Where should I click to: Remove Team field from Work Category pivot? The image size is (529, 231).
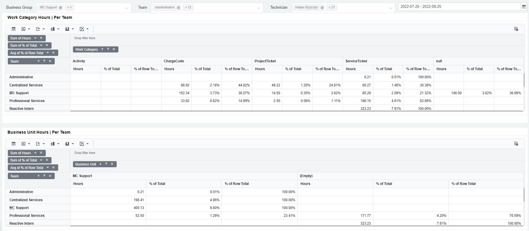50,61
